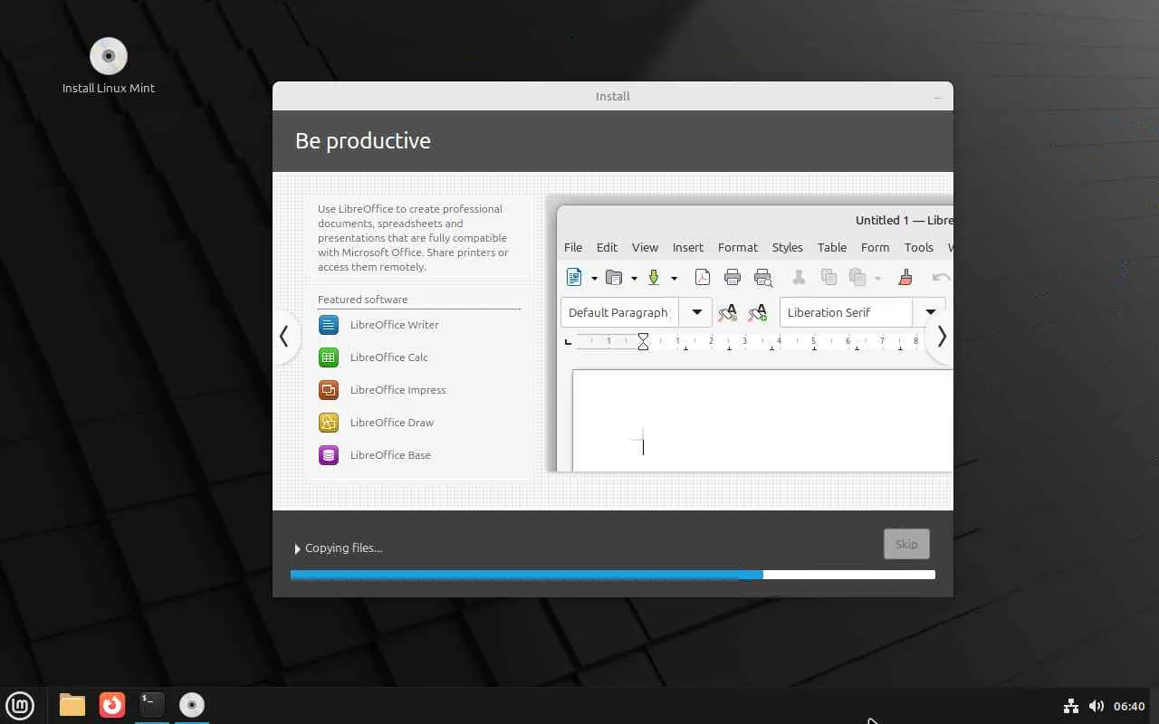Click the LibreOffice Calc icon in Featured software

[329, 357]
